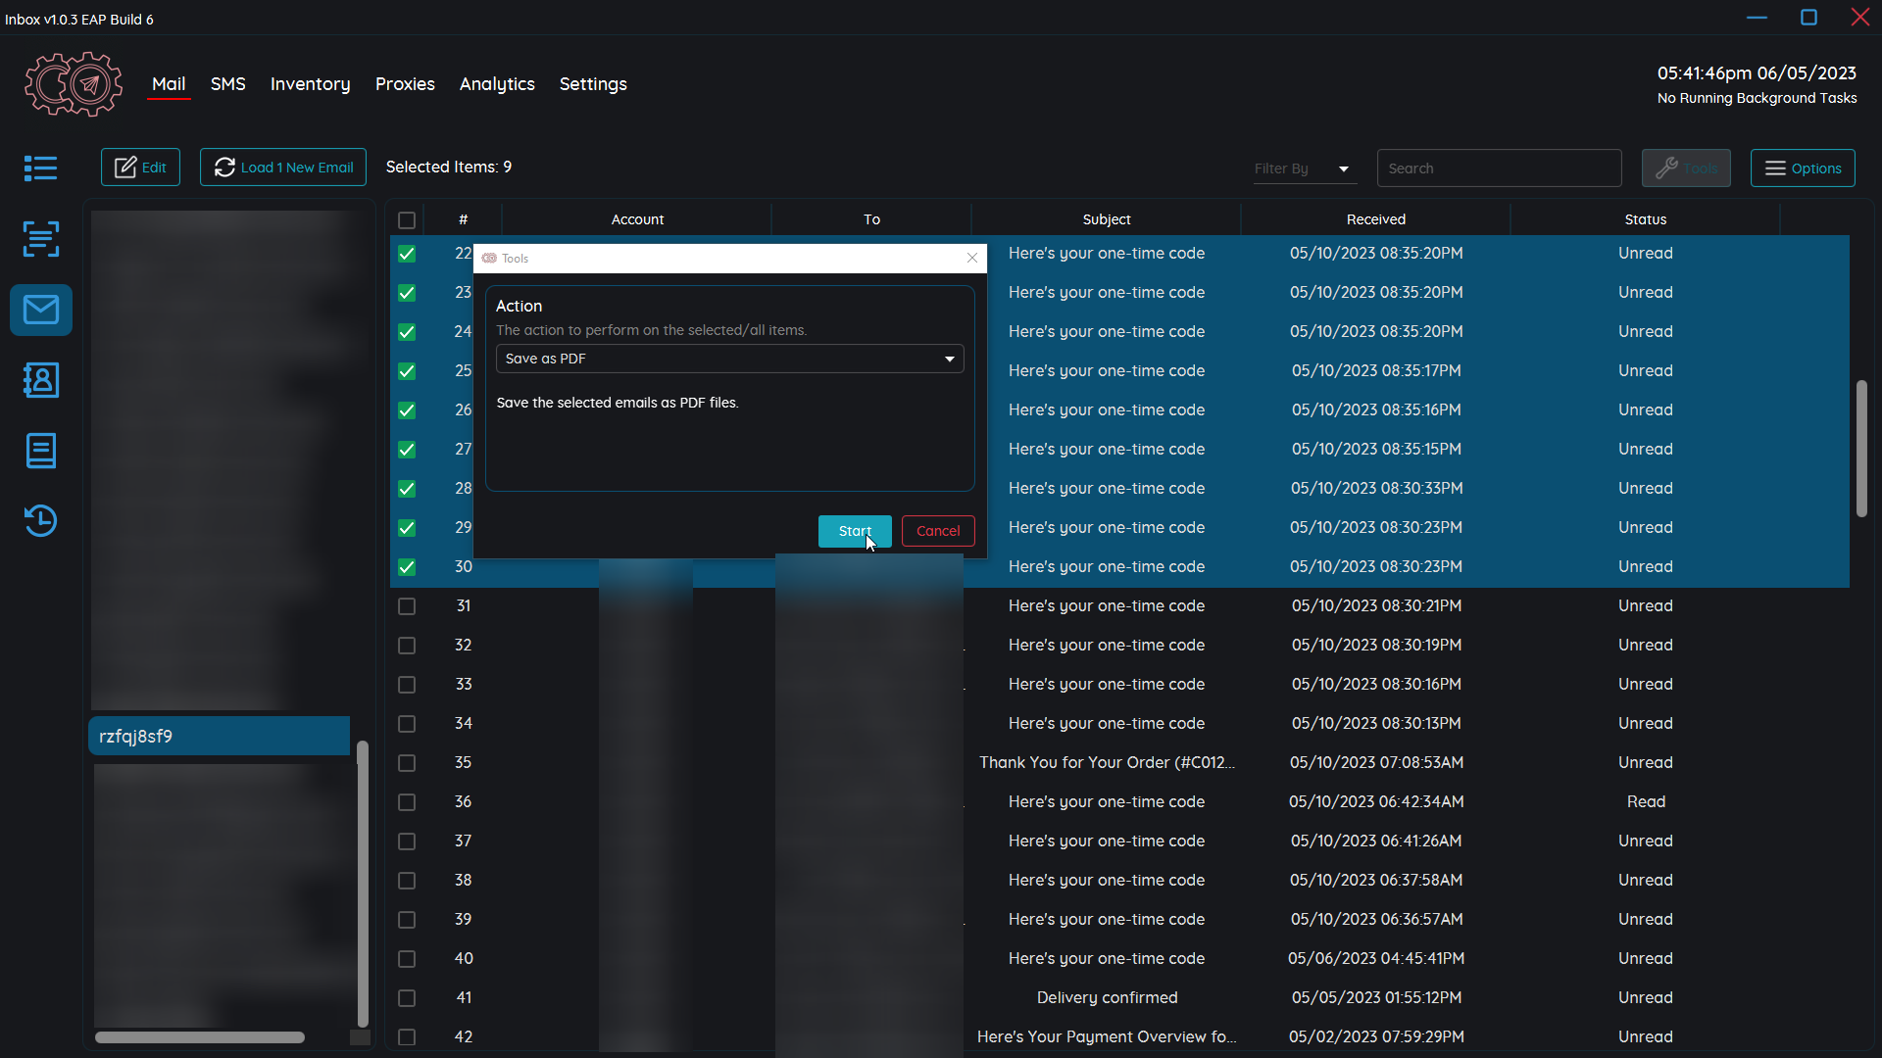Close the Tools dialog with X

coord(972,258)
